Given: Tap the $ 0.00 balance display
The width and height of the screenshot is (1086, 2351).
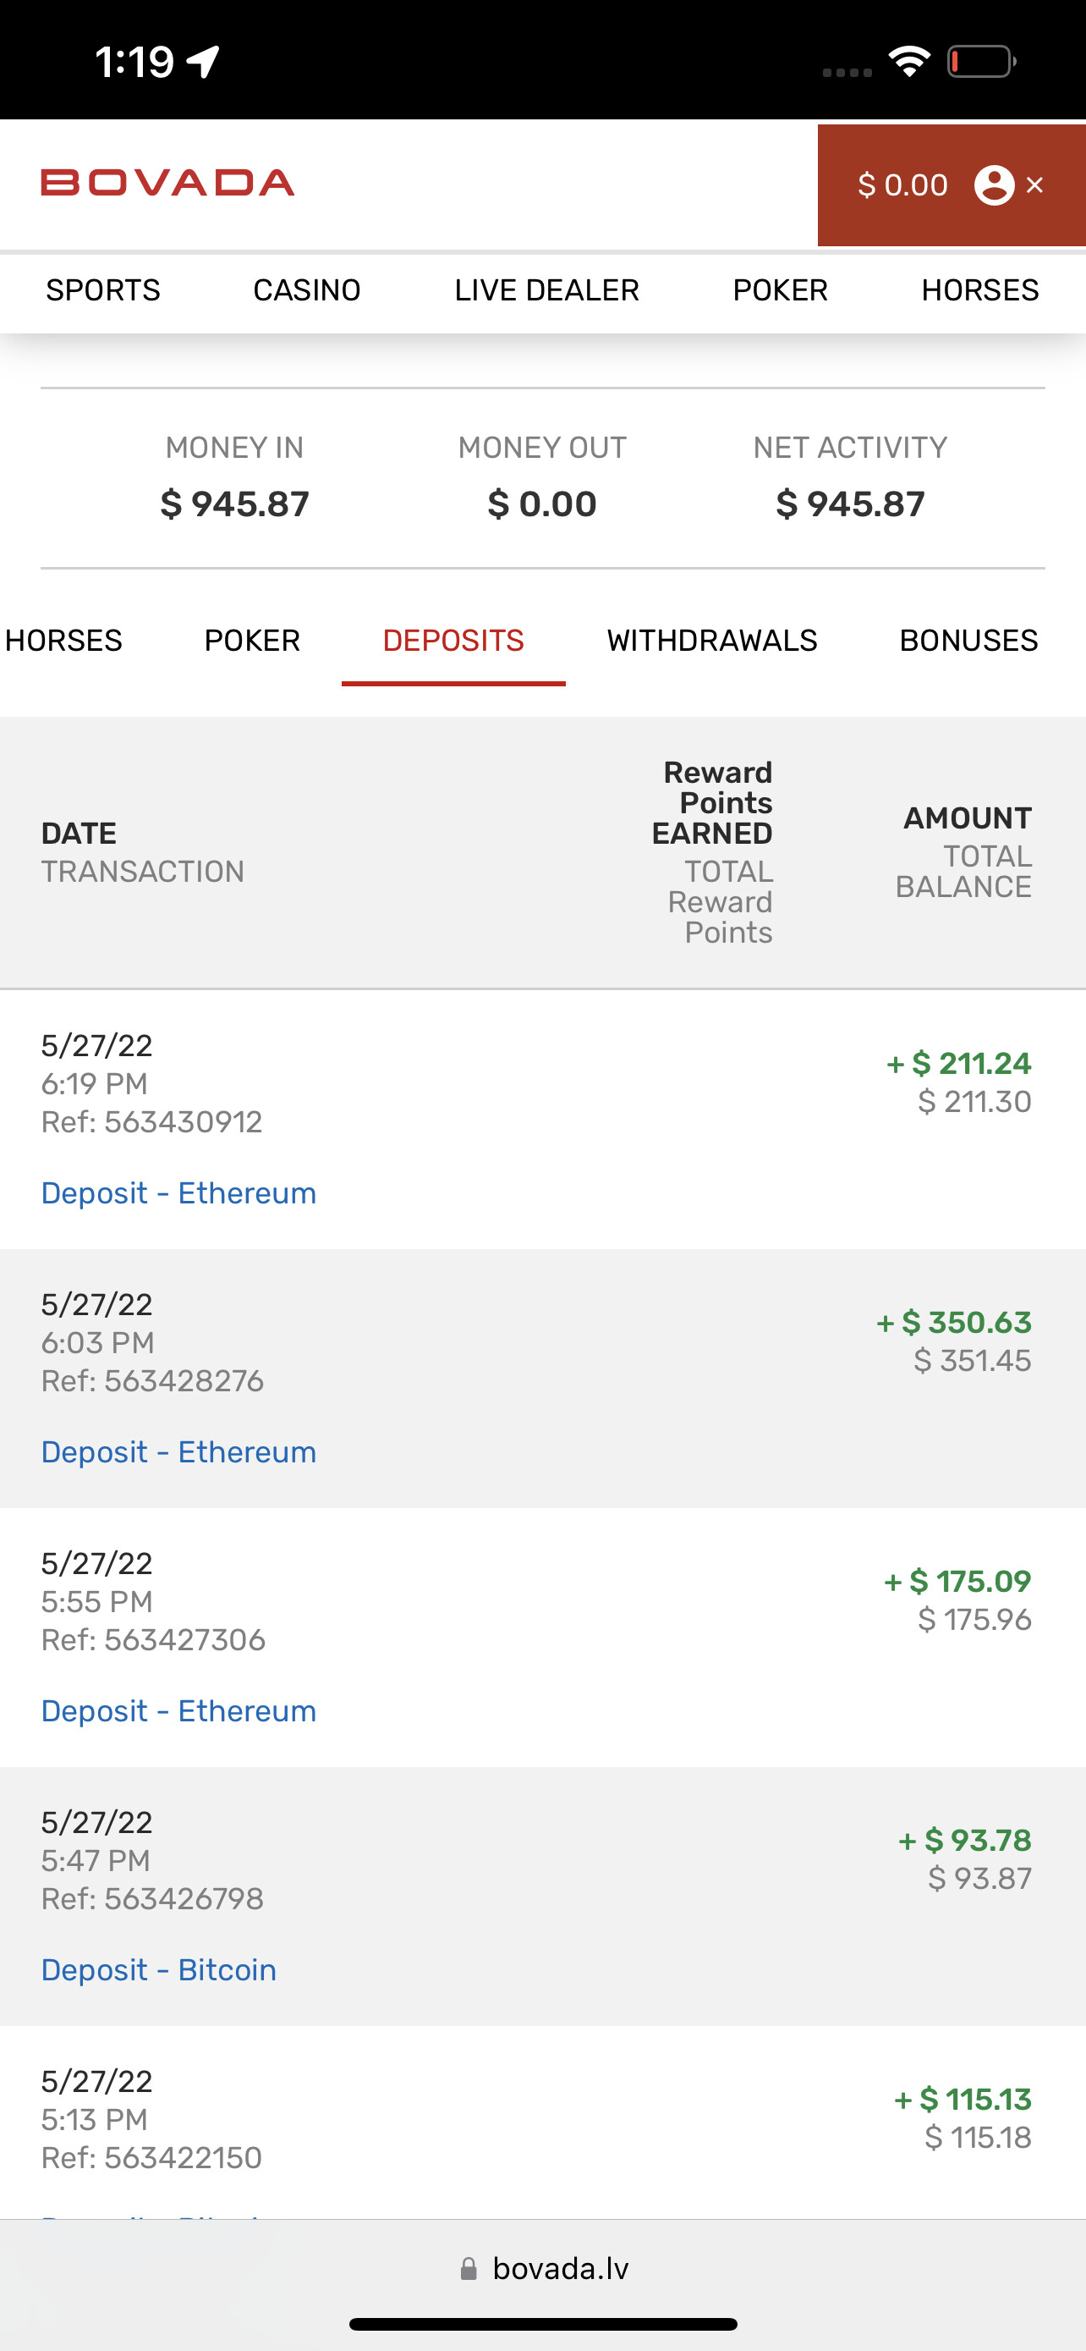Looking at the screenshot, I should (x=902, y=185).
